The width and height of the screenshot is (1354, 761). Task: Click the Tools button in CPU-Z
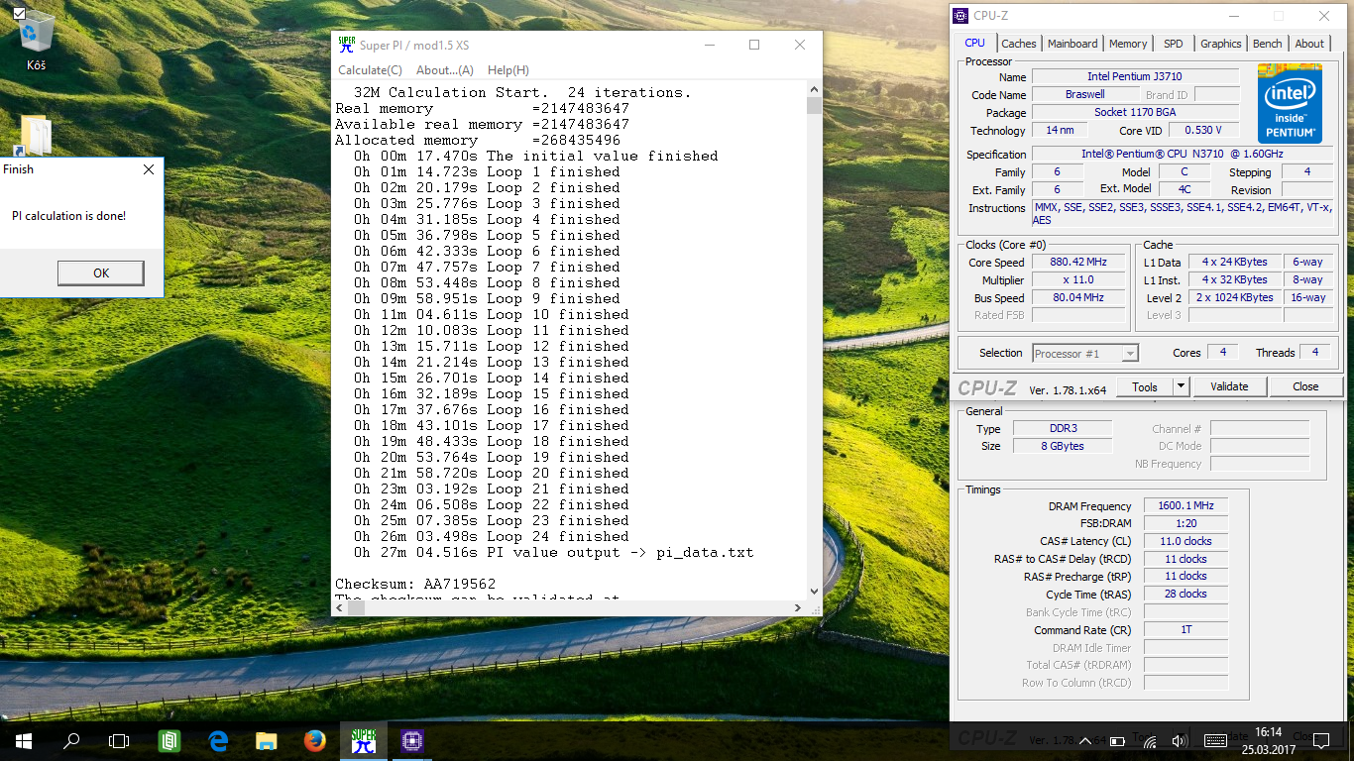click(1144, 386)
